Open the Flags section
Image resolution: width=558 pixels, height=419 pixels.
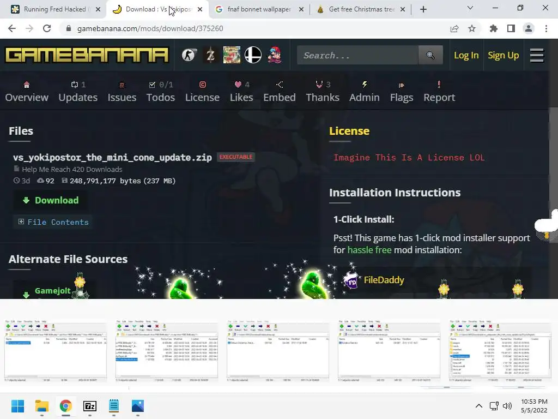402,92
